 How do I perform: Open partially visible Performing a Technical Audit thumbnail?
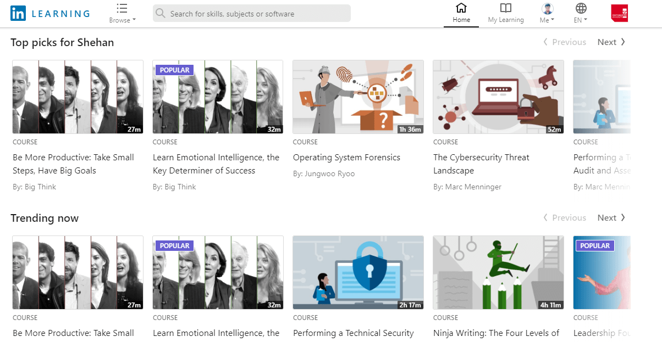point(602,97)
